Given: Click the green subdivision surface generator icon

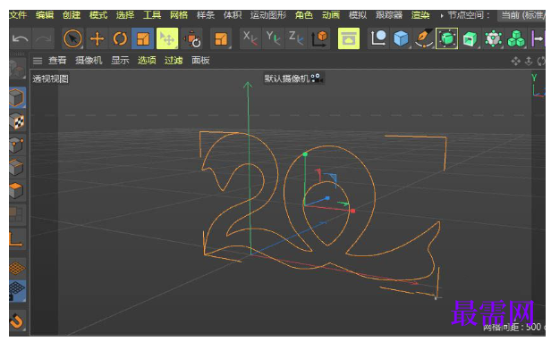Looking at the screenshot, I should pyautogui.click(x=446, y=38).
